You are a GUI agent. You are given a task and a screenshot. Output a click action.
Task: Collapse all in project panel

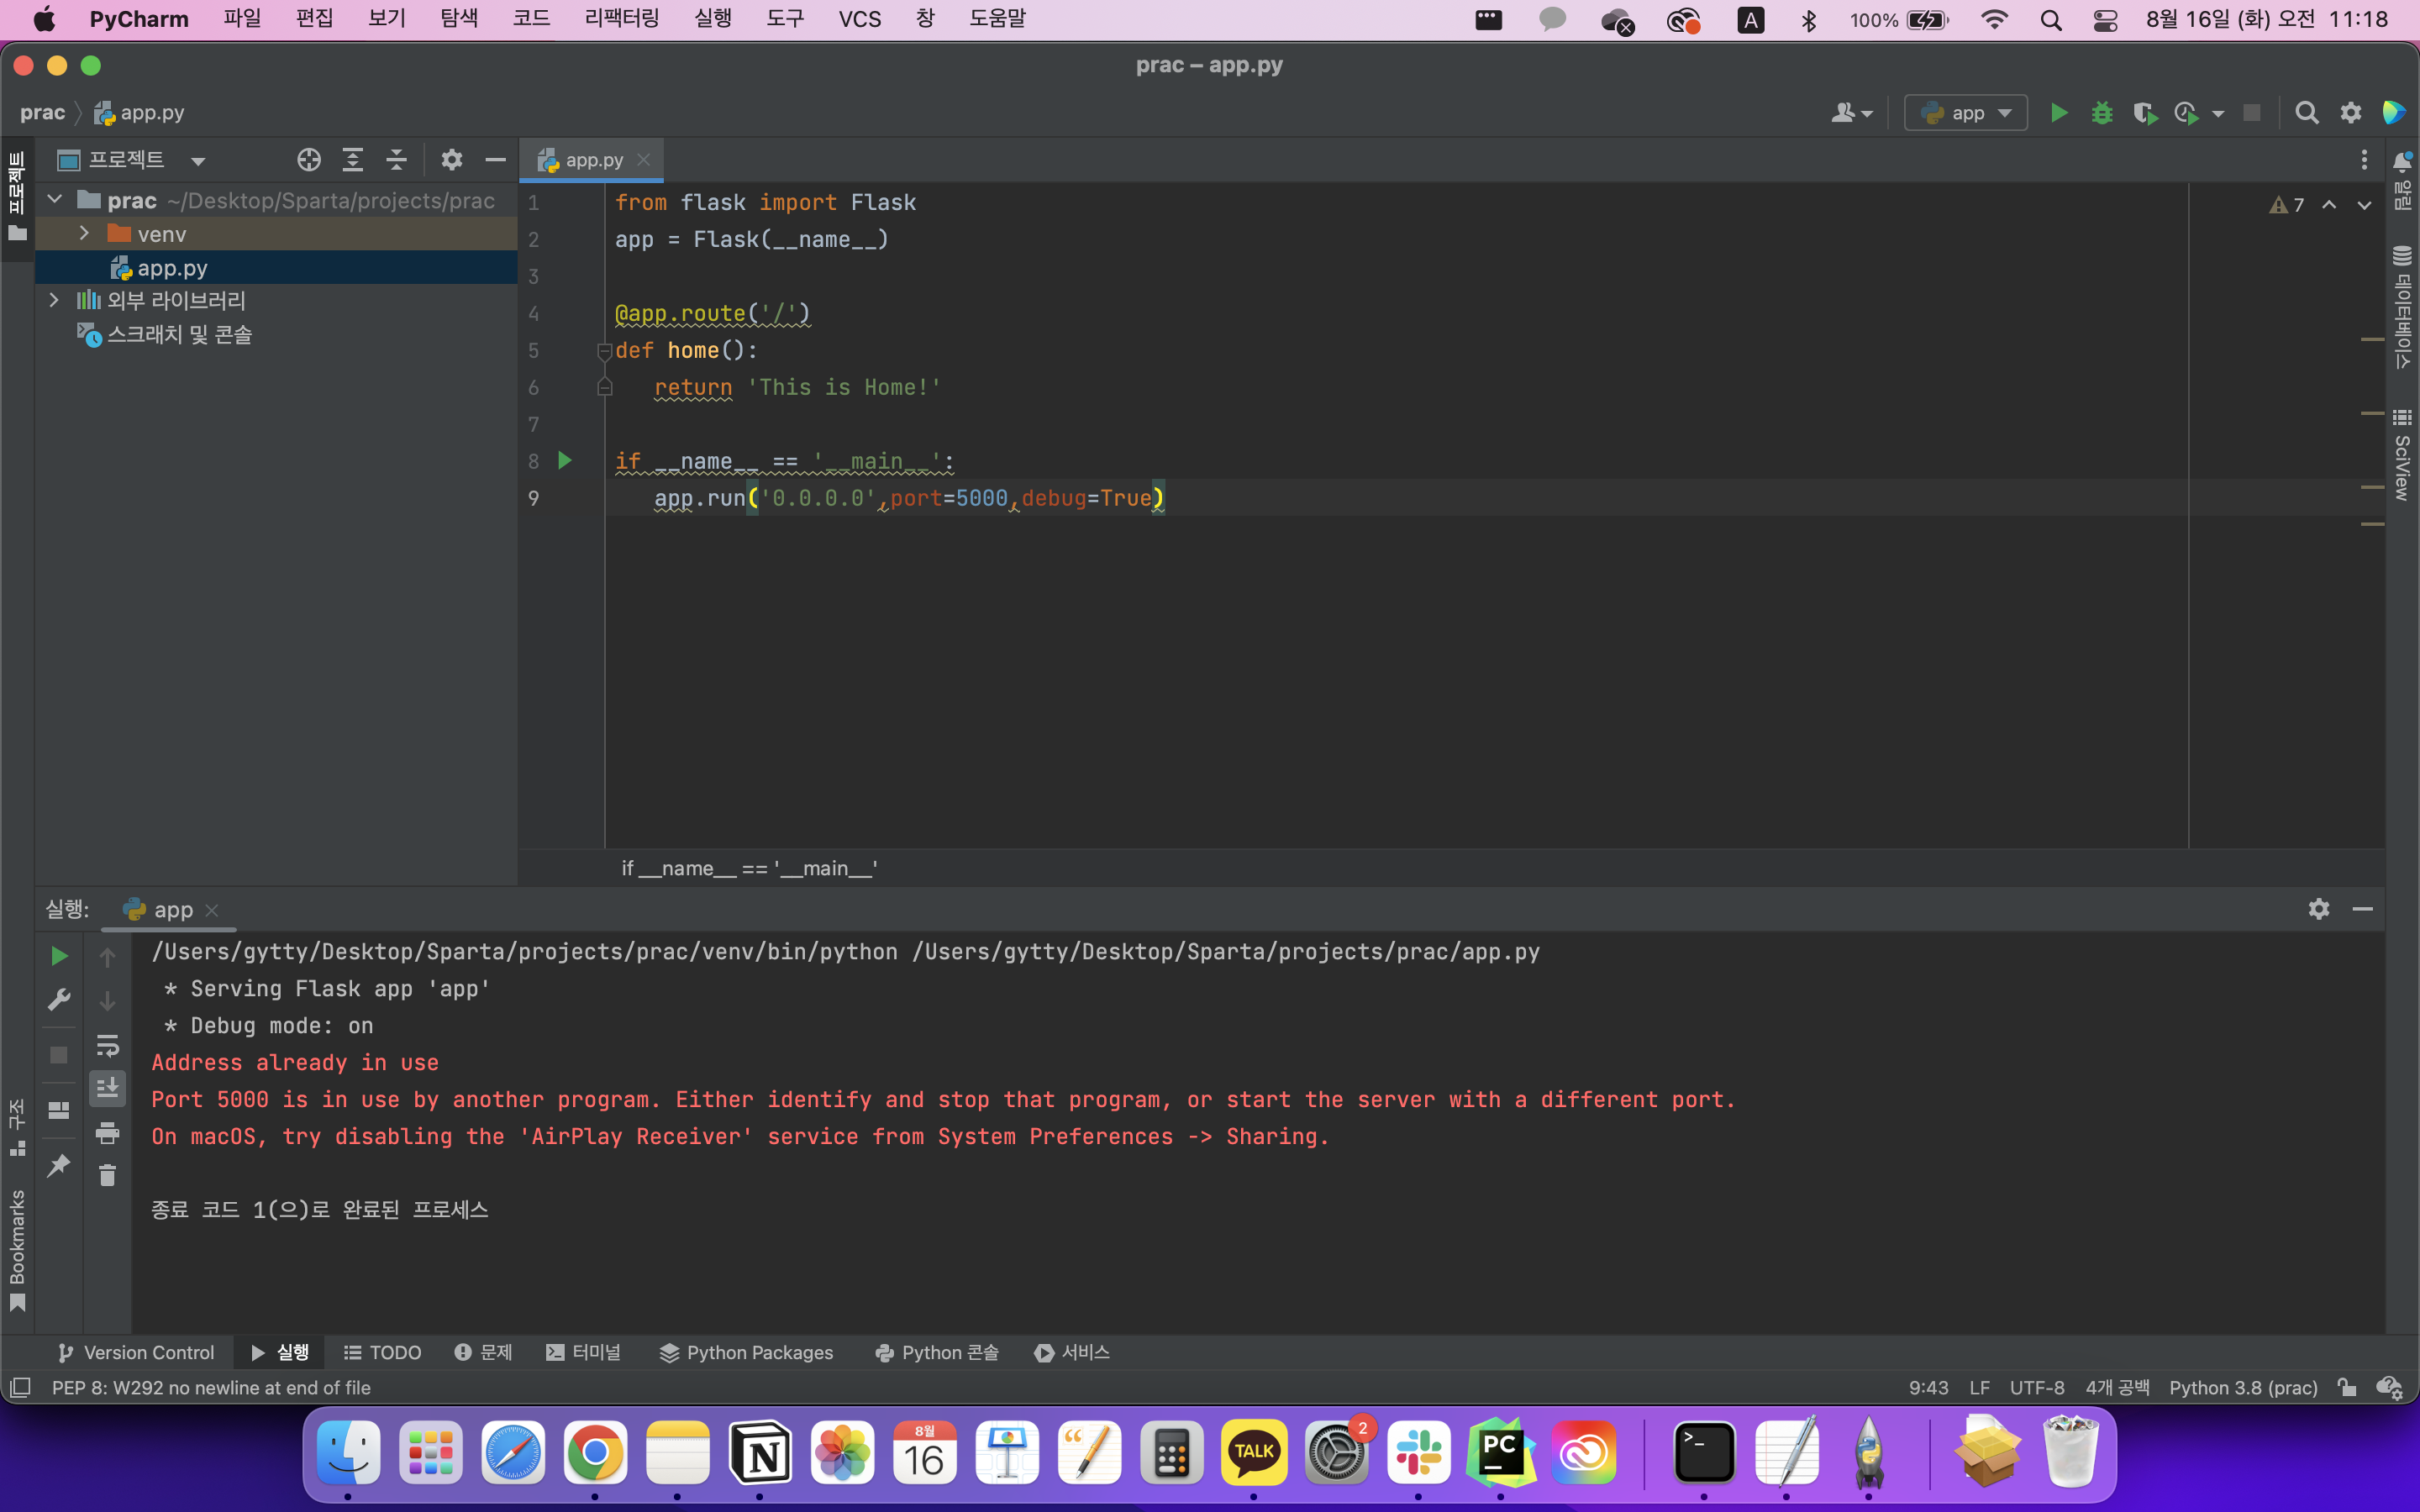397,160
